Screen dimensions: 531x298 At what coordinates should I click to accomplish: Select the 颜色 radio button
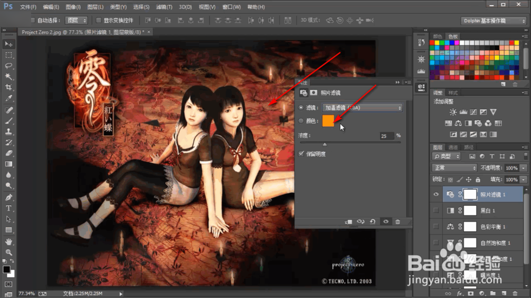pyautogui.click(x=301, y=121)
